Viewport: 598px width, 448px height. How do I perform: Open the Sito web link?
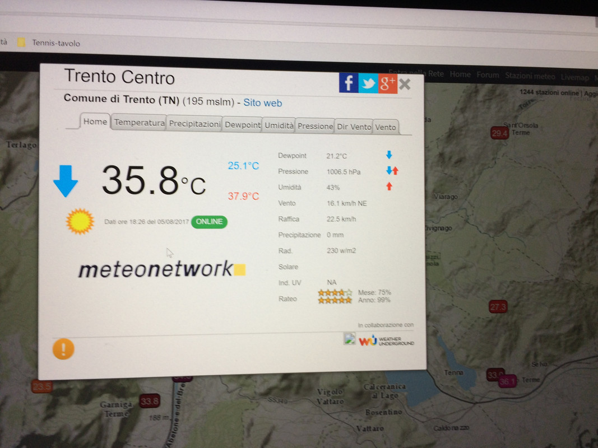263,103
